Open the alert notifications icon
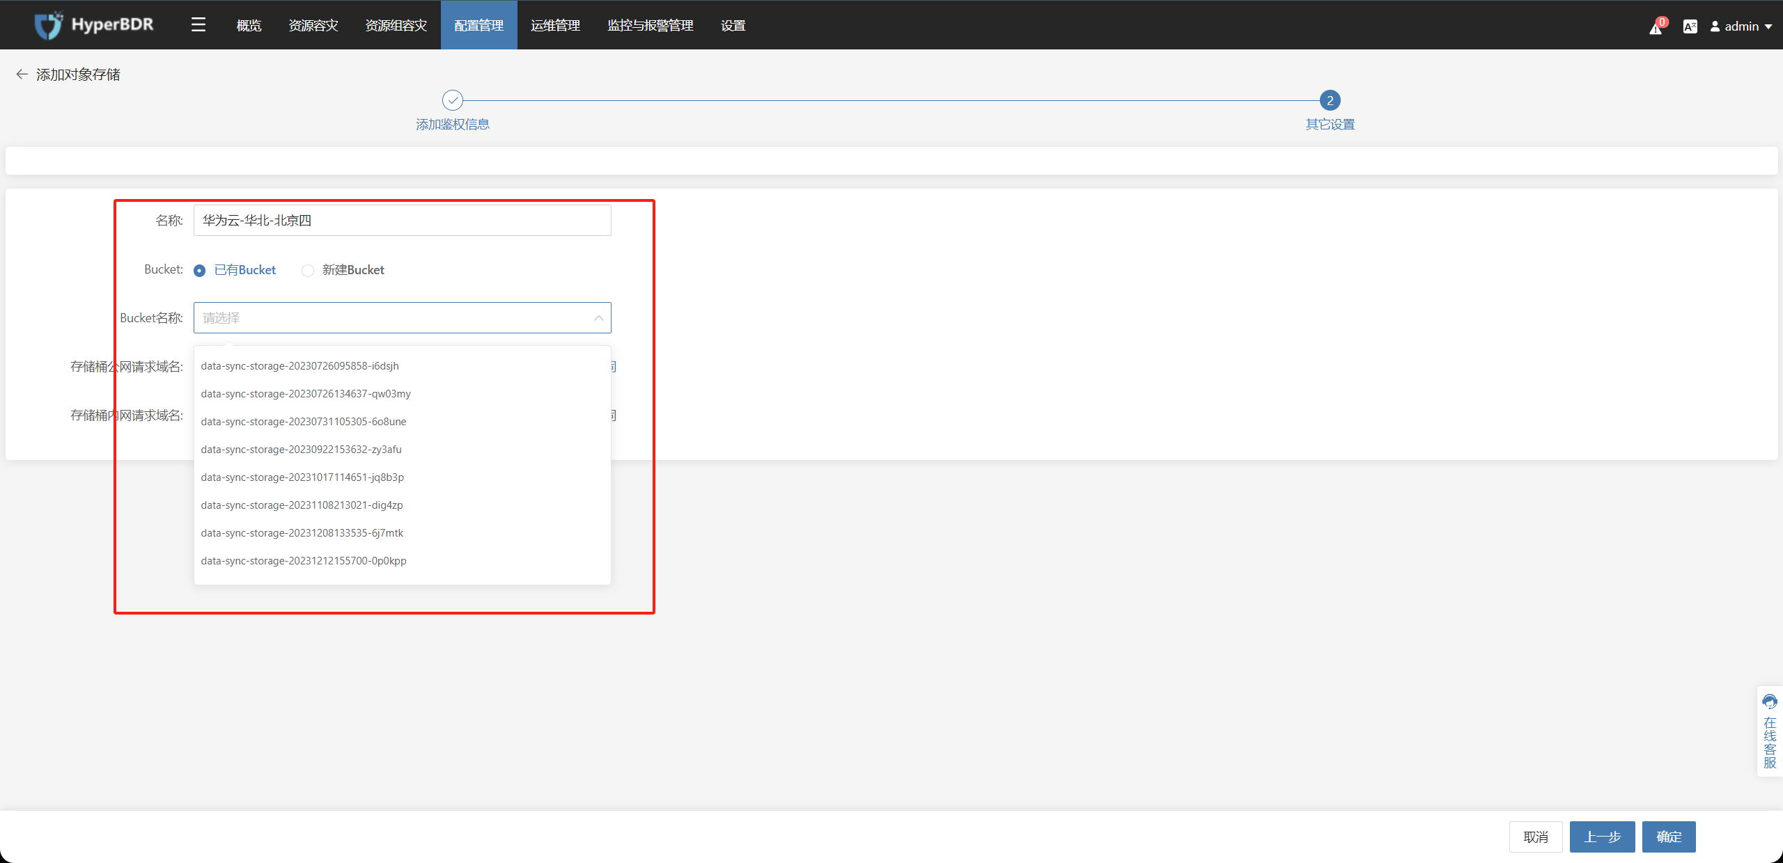 (x=1656, y=27)
